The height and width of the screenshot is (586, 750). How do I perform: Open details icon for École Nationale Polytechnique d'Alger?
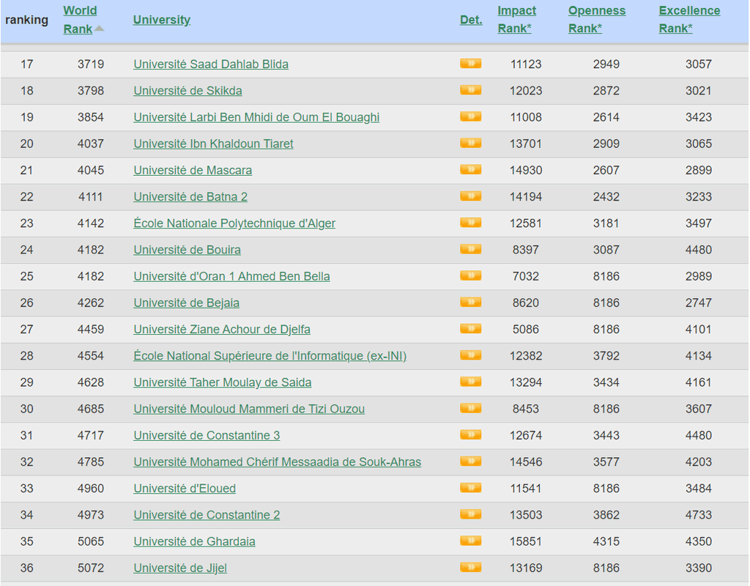(x=471, y=223)
